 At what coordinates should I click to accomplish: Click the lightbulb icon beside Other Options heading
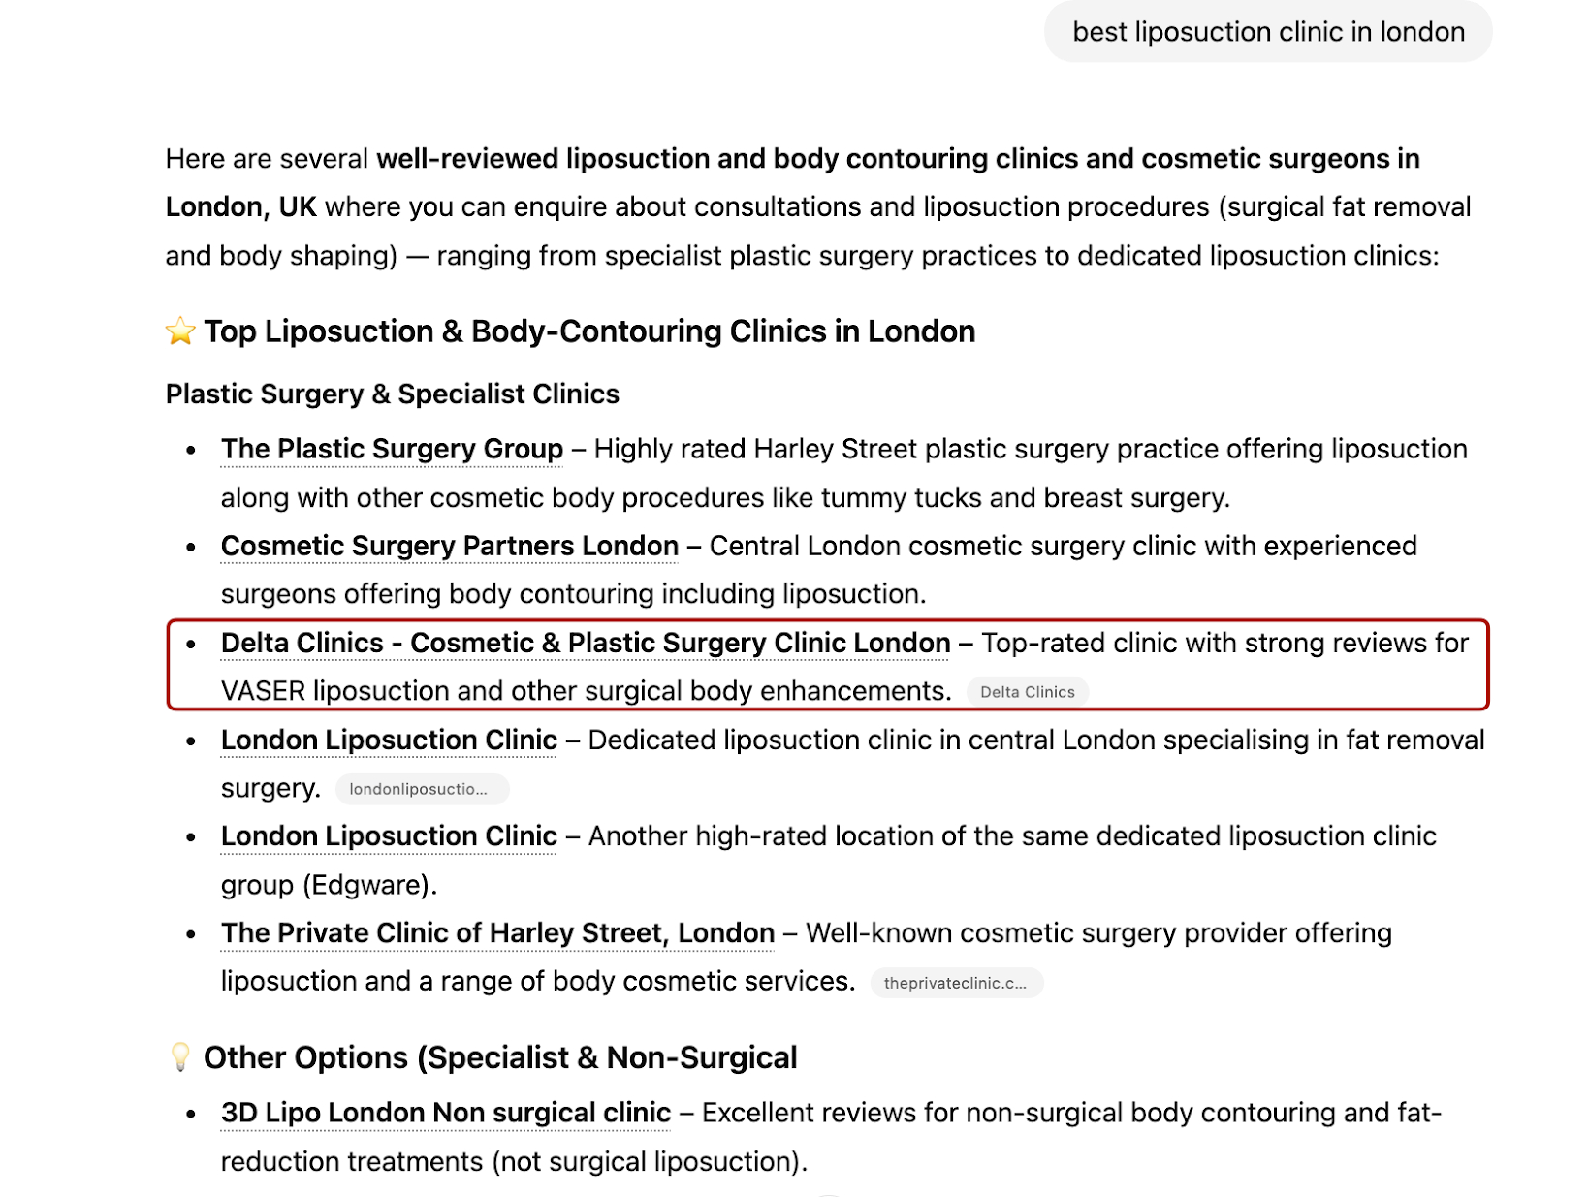pos(180,1056)
